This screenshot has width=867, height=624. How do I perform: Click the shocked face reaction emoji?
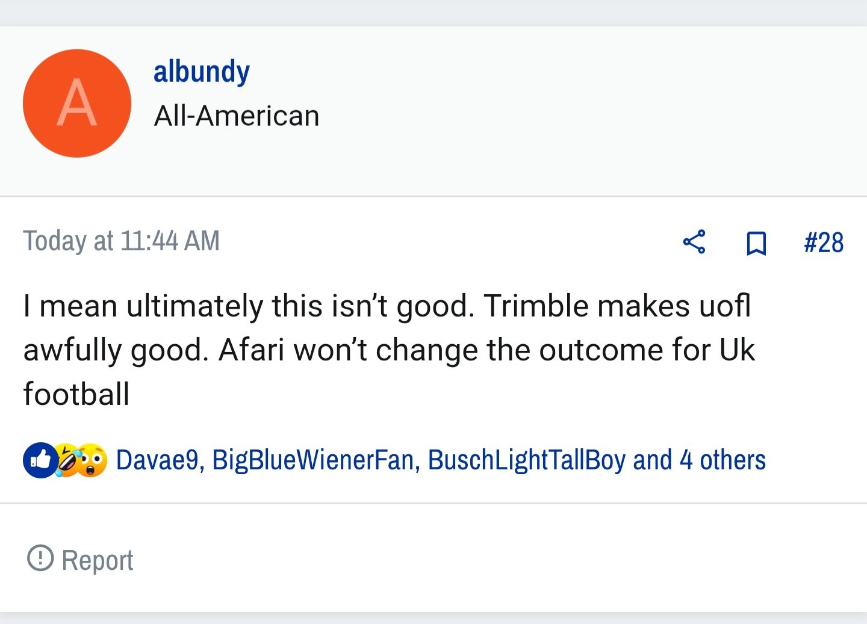92,460
